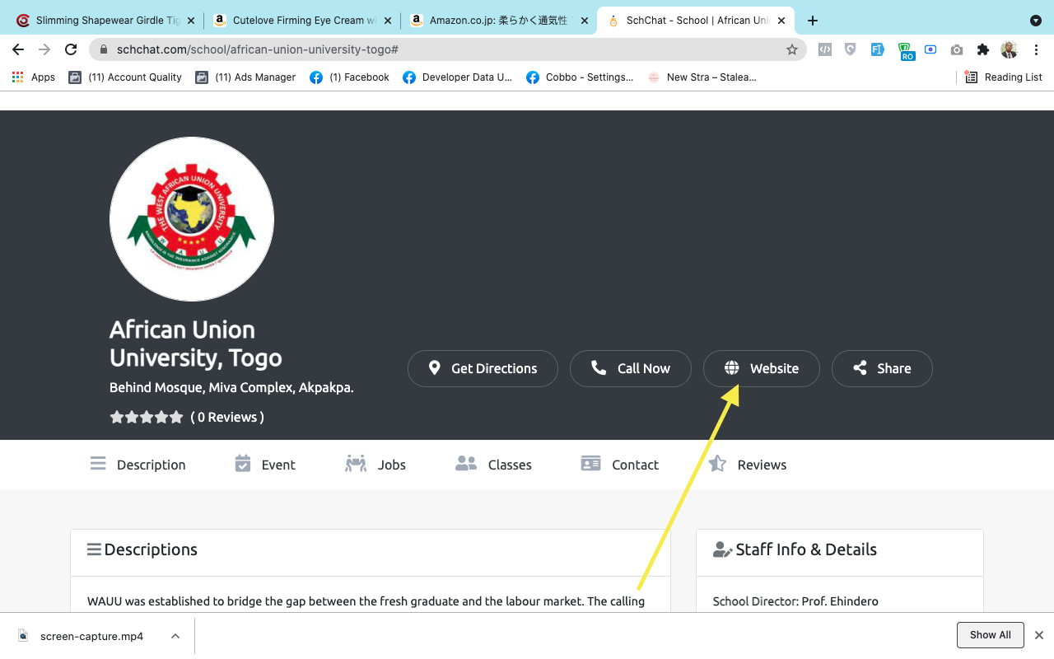This screenshot has height=659, width=1054.
Task: Click the site lock icon in address bar
Action: click(x=104, y=49)
